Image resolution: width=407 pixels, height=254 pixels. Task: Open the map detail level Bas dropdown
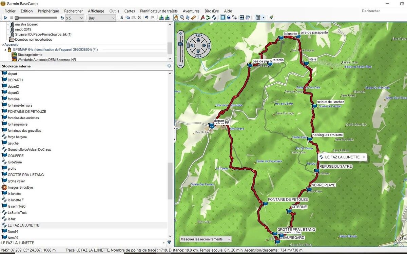(102, 18)
